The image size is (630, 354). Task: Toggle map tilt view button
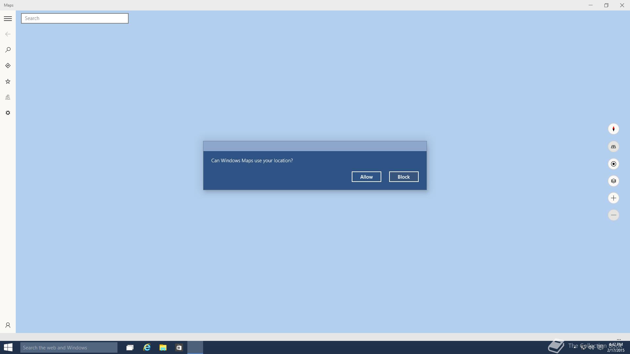[613, 147]
